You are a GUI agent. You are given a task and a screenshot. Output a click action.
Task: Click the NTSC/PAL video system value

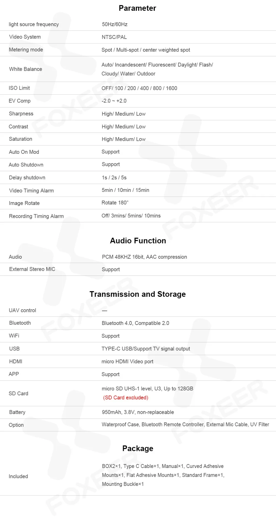pos(114,37)
